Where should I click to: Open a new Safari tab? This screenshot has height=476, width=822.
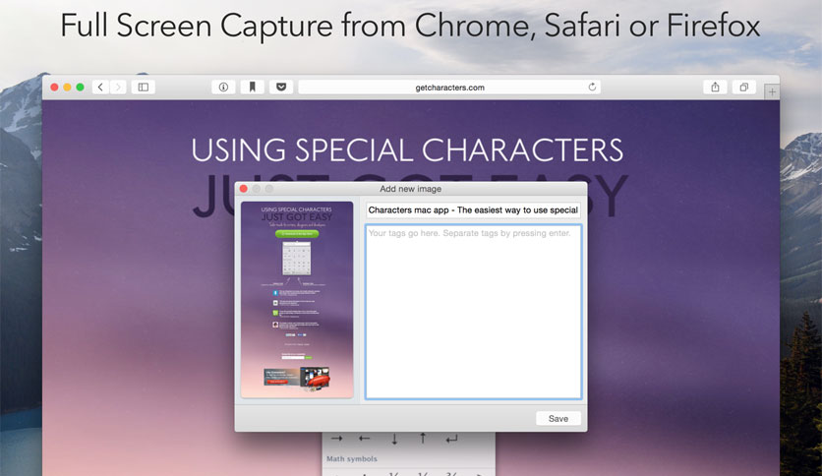[772, 91]
